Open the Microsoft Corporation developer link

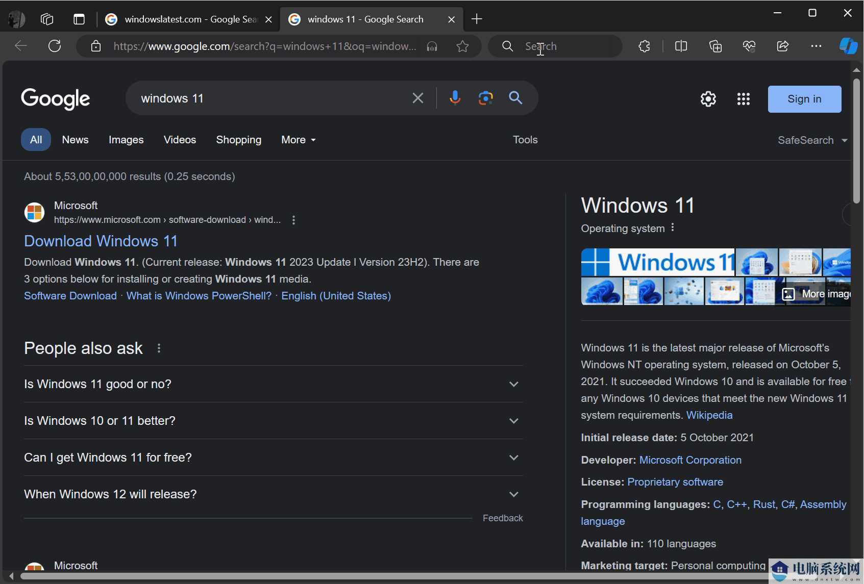690,460
